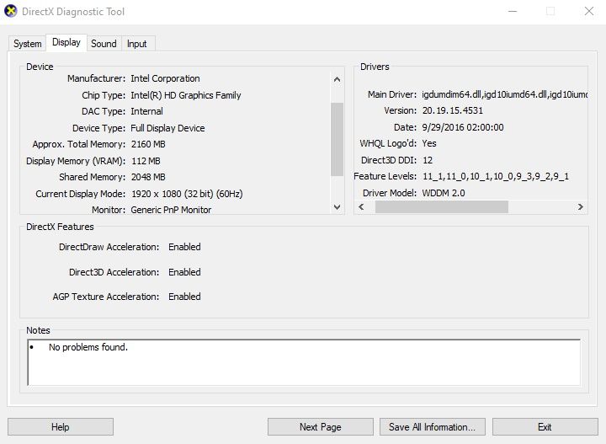The image size is (606, 444).
Task: Click the DAC Type value 'Internal'
Action: pos(146,111)
